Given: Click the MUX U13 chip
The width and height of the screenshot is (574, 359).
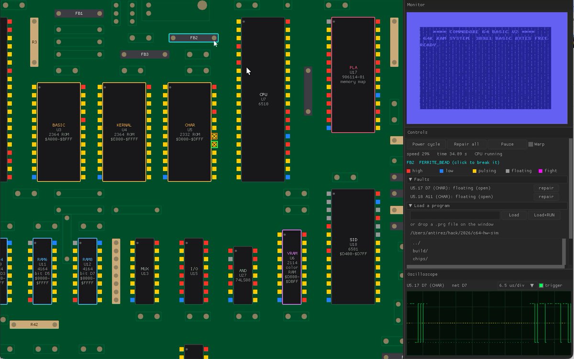Looking at the screenshot, I should (144, 271).
